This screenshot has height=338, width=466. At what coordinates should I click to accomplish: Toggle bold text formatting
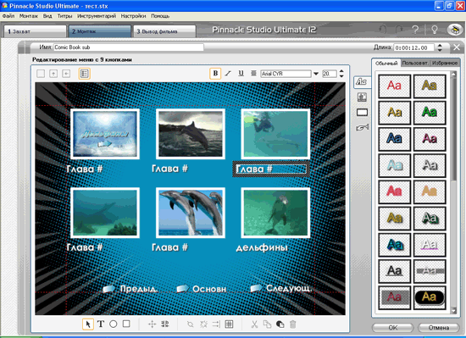tap(215, 74)
